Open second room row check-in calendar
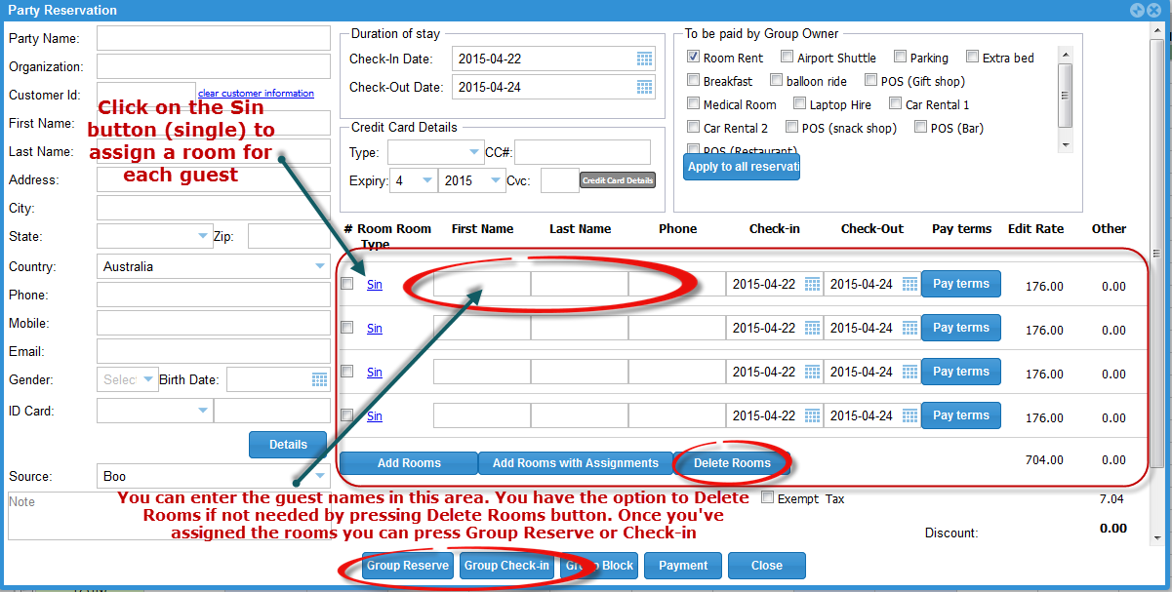This screenshot has width=1172, height=592. pos(812,329)
